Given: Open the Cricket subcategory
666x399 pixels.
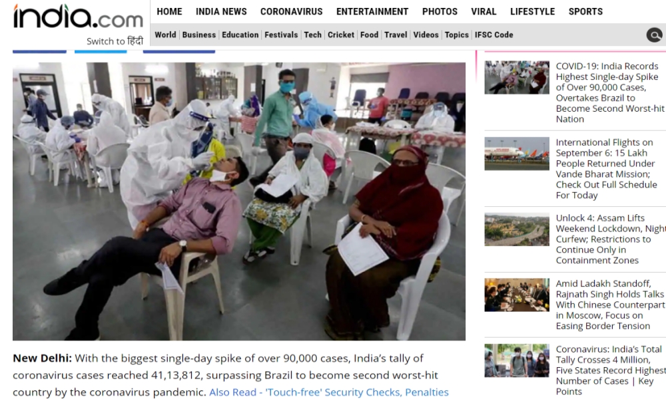Looking at the screenshot, I should [x=340, y=35].
